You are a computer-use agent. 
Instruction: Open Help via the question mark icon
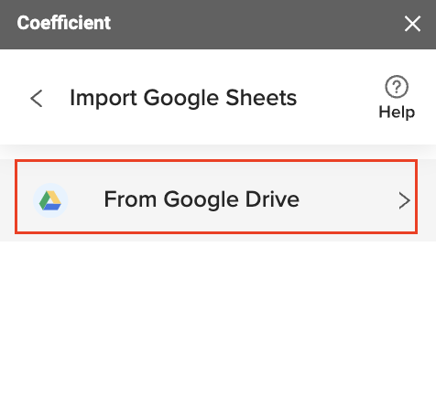pos(397,87)
